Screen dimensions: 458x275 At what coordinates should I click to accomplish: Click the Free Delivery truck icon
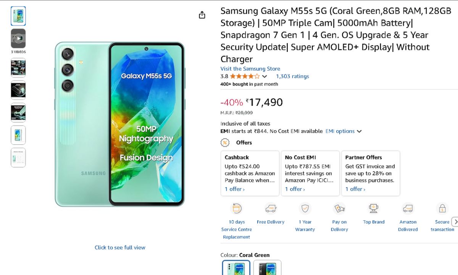coord(271,209)
